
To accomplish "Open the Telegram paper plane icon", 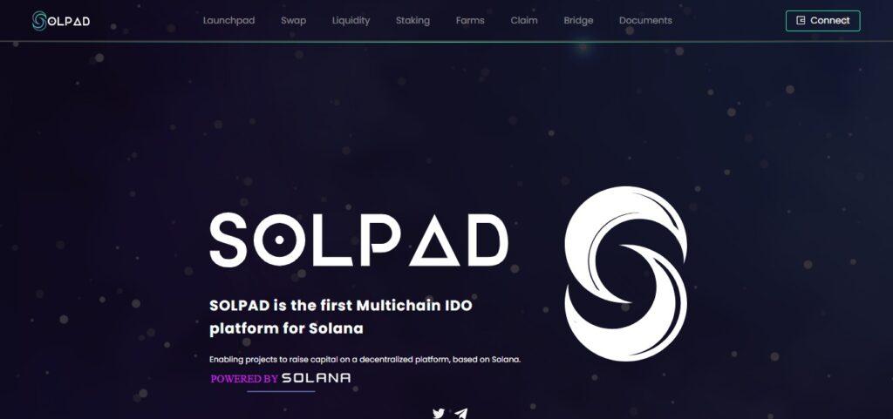I will (461, 413).
